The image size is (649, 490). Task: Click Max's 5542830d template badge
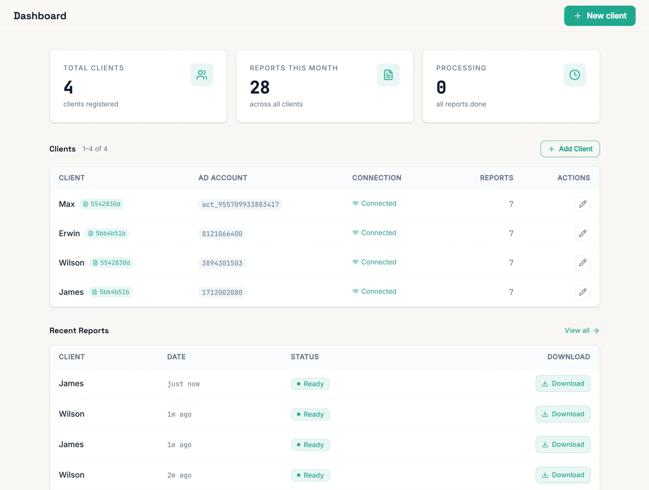(x=102, y=204)
